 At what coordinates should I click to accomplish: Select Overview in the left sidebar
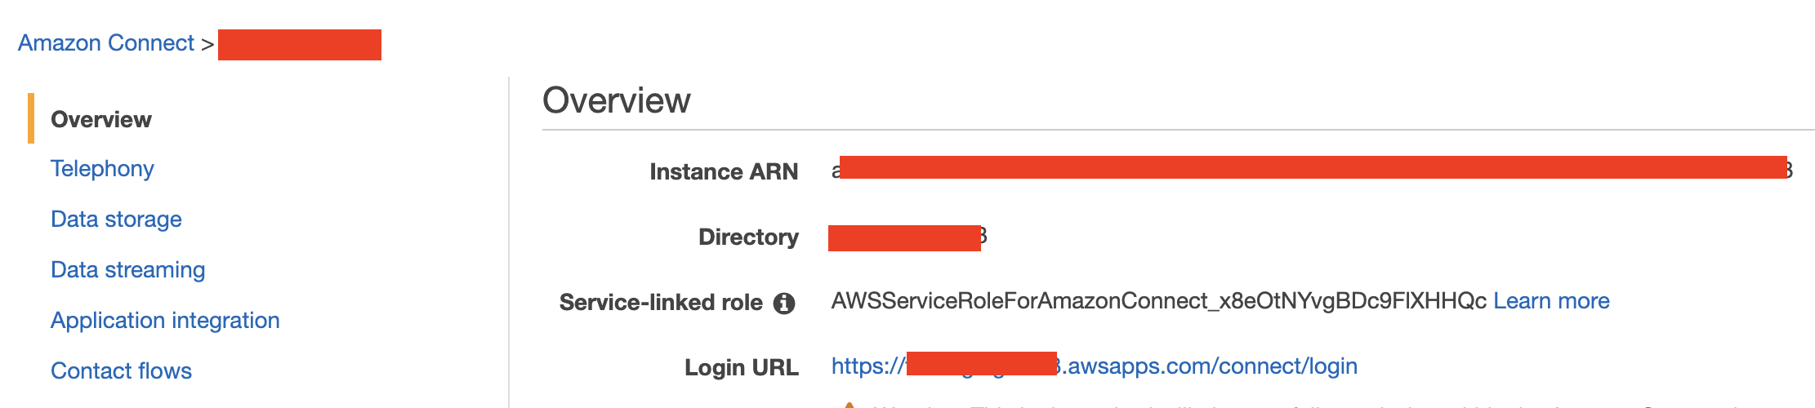point(101,119)
